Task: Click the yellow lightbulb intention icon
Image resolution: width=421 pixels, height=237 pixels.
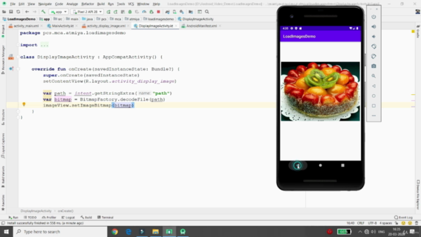Action: point(24,104)
